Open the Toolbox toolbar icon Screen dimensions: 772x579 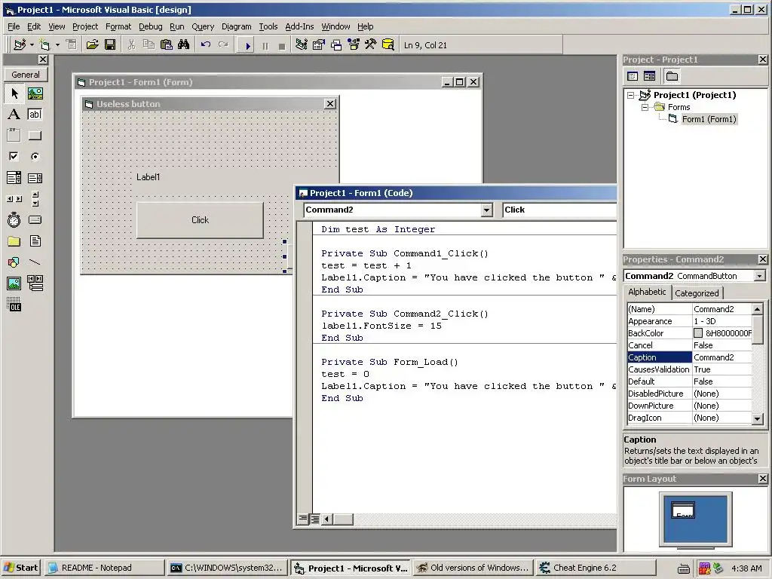[x=371, y=44]
